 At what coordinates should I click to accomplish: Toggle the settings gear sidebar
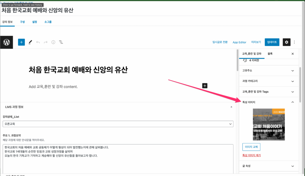coord(287,42)
